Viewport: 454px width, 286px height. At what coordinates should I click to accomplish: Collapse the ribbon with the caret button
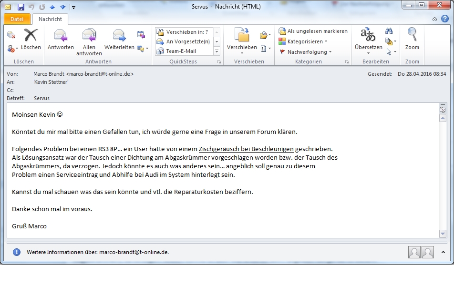click(x=434, y=19)
